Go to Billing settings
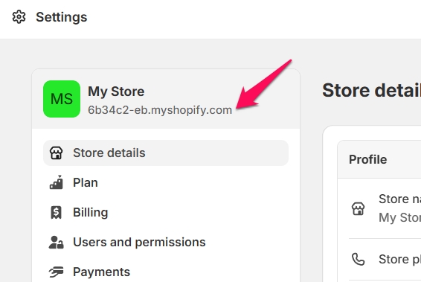Image resolution: width=421 pixels, height=282 pixels. 166,213
